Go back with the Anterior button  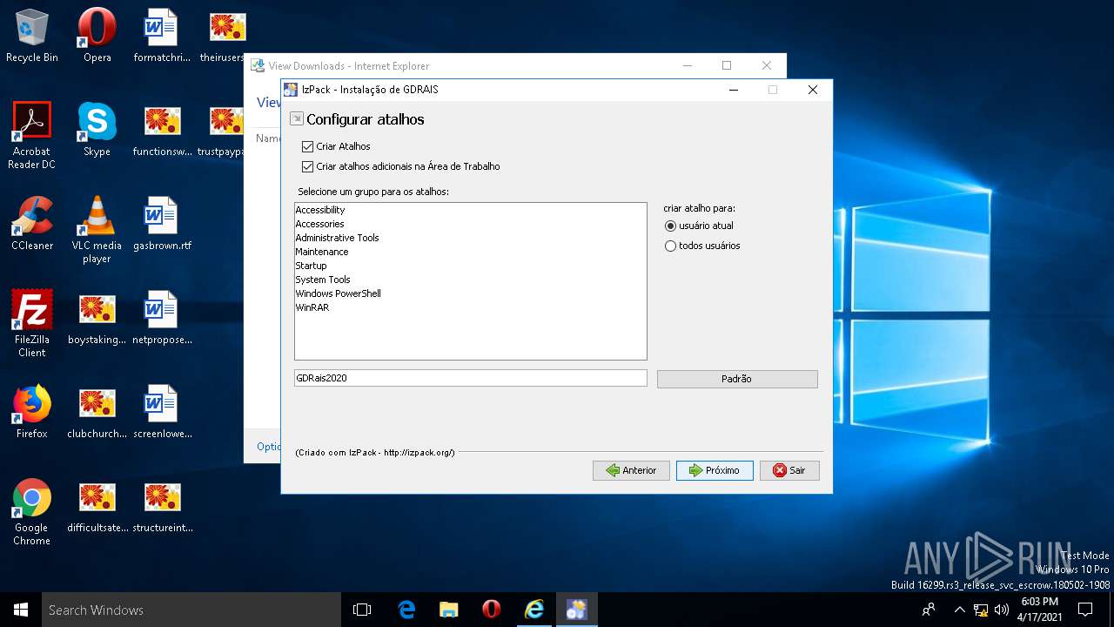pos(631,470)
